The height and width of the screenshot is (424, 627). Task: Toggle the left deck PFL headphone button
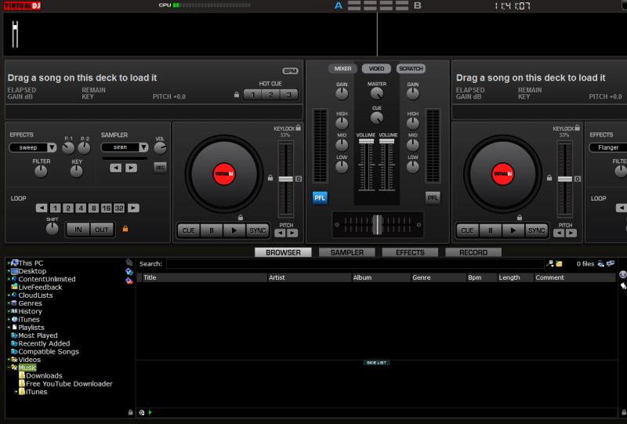(320, 198)
